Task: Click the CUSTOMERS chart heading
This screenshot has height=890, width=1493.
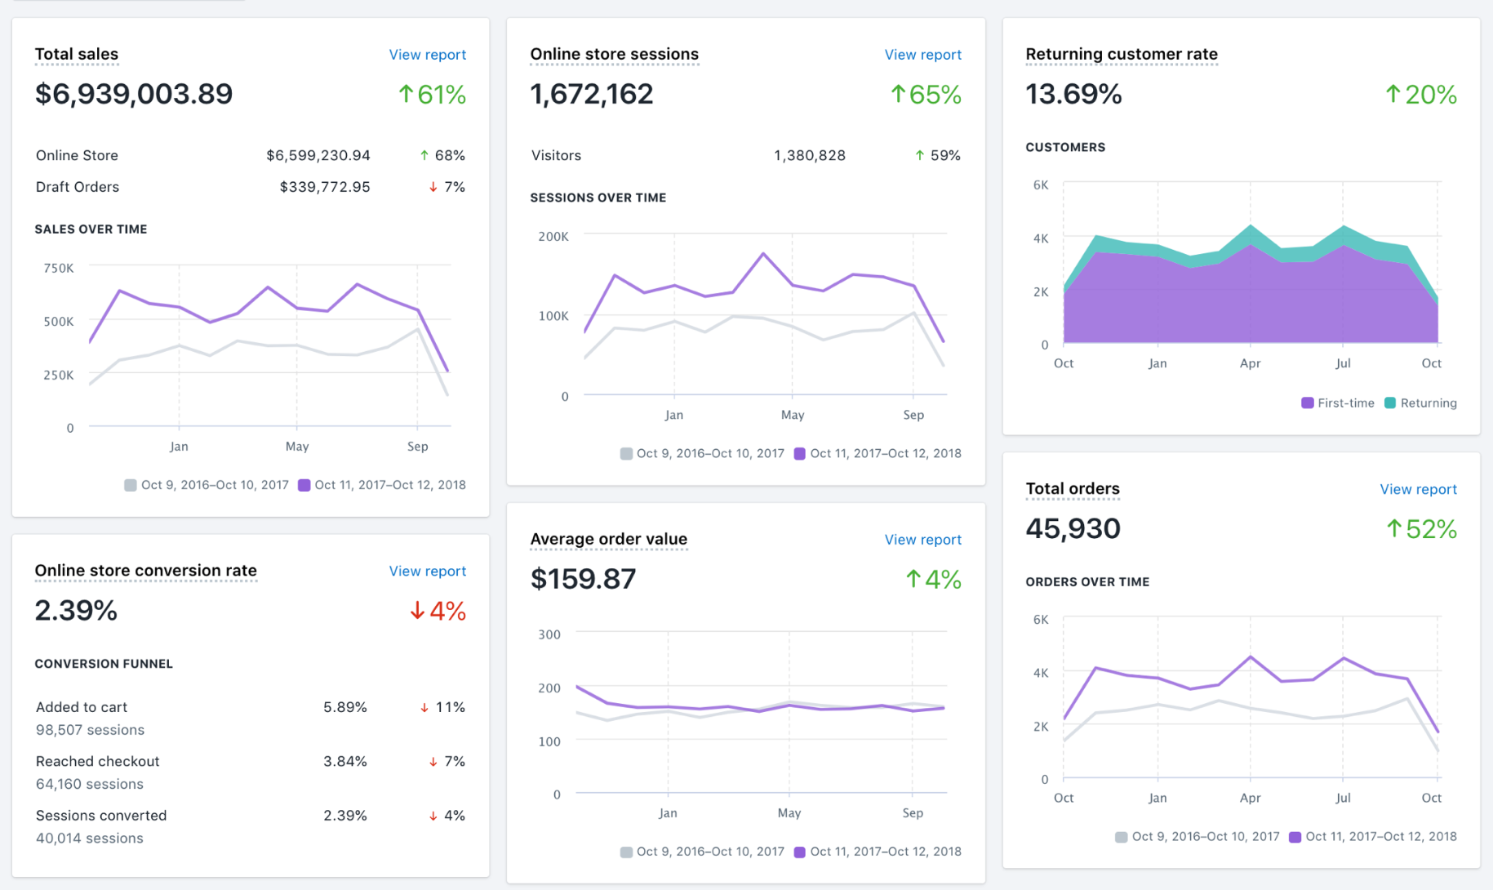Action: point(1065,147)
